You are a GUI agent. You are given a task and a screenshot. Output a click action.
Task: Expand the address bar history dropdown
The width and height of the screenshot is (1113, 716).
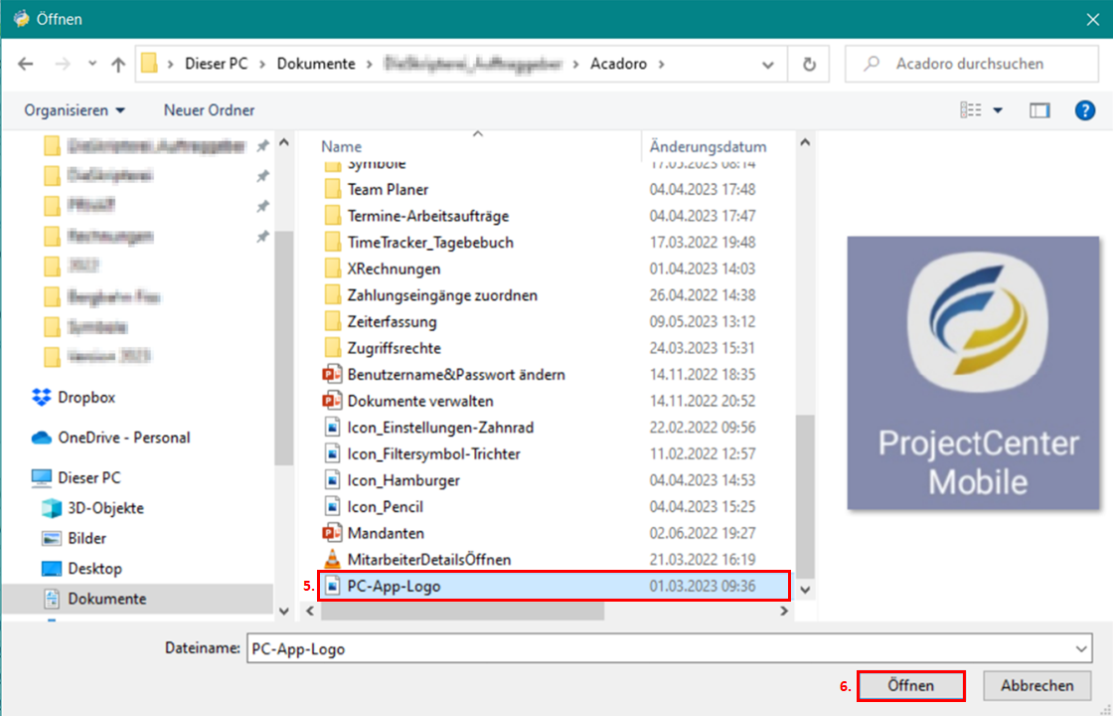(x=768, y=64)
